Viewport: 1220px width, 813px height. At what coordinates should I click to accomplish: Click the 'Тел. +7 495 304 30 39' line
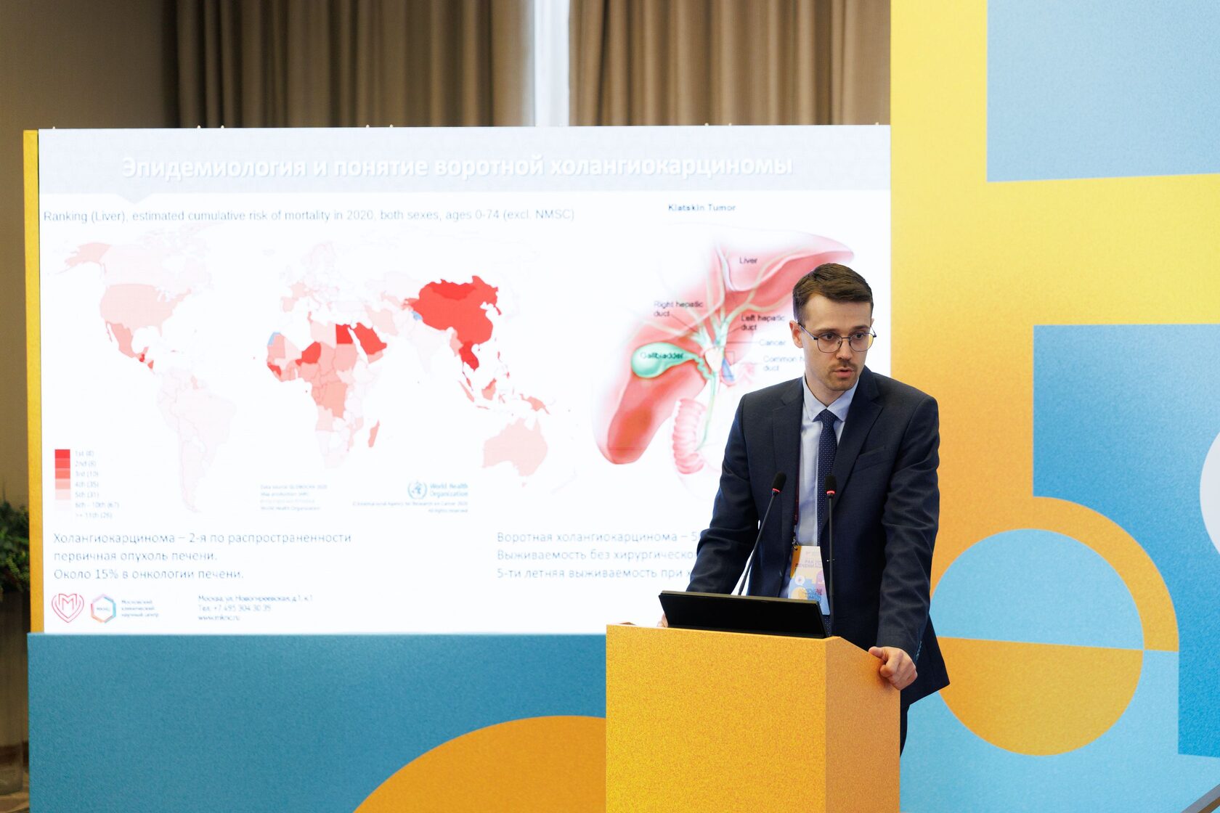234,608
